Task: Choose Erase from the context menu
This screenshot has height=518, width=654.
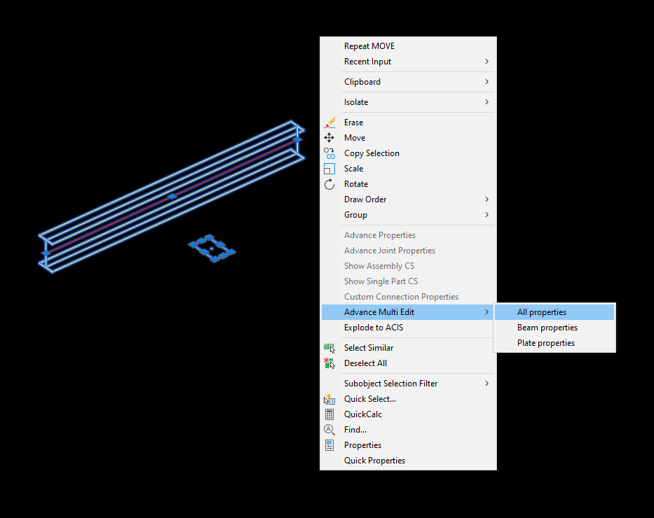Action: (x=409, y=122)
